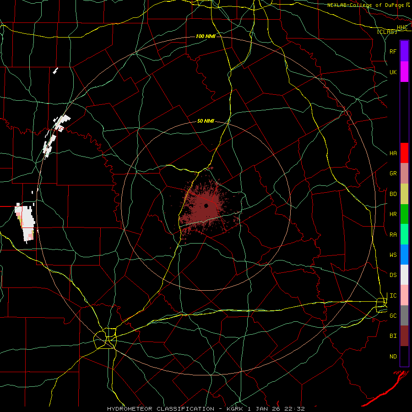This screenshot has height=412, width=412.
Task: Click the UK magenta legend swatch
Action: pyautogui.click(x=404, y=72)
